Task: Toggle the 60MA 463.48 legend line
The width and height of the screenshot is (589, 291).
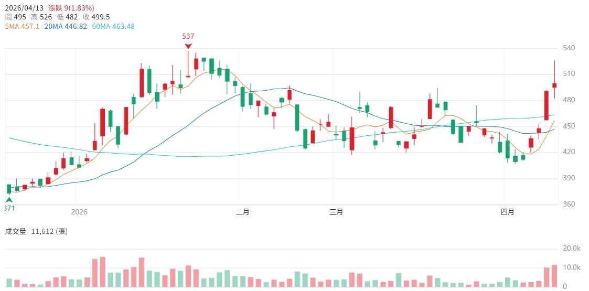Action: 113,26
